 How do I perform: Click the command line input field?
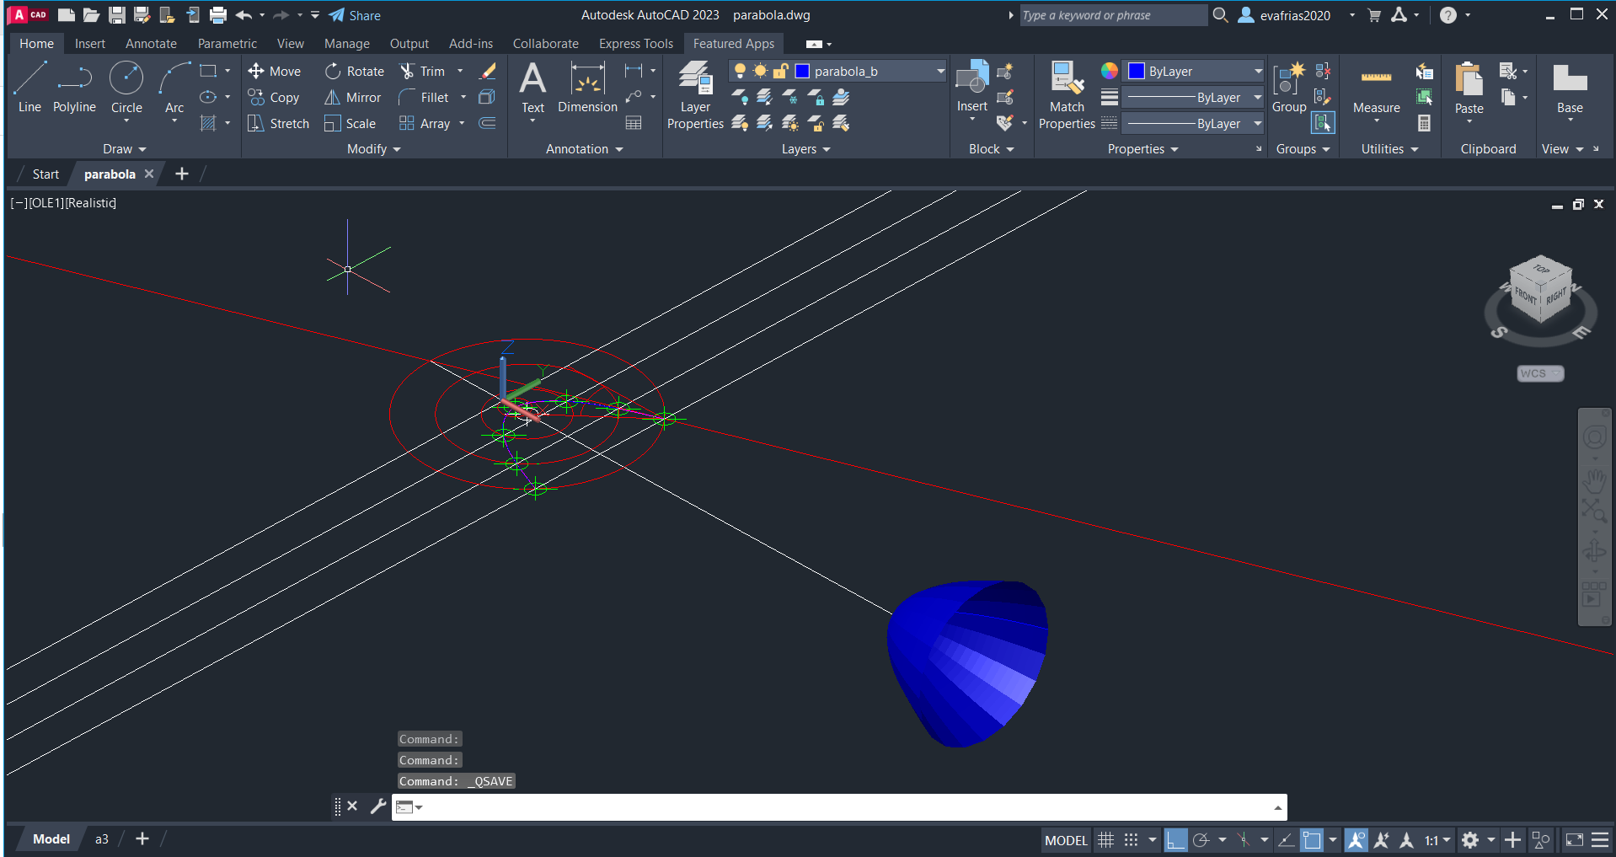[x=843, y=807]
